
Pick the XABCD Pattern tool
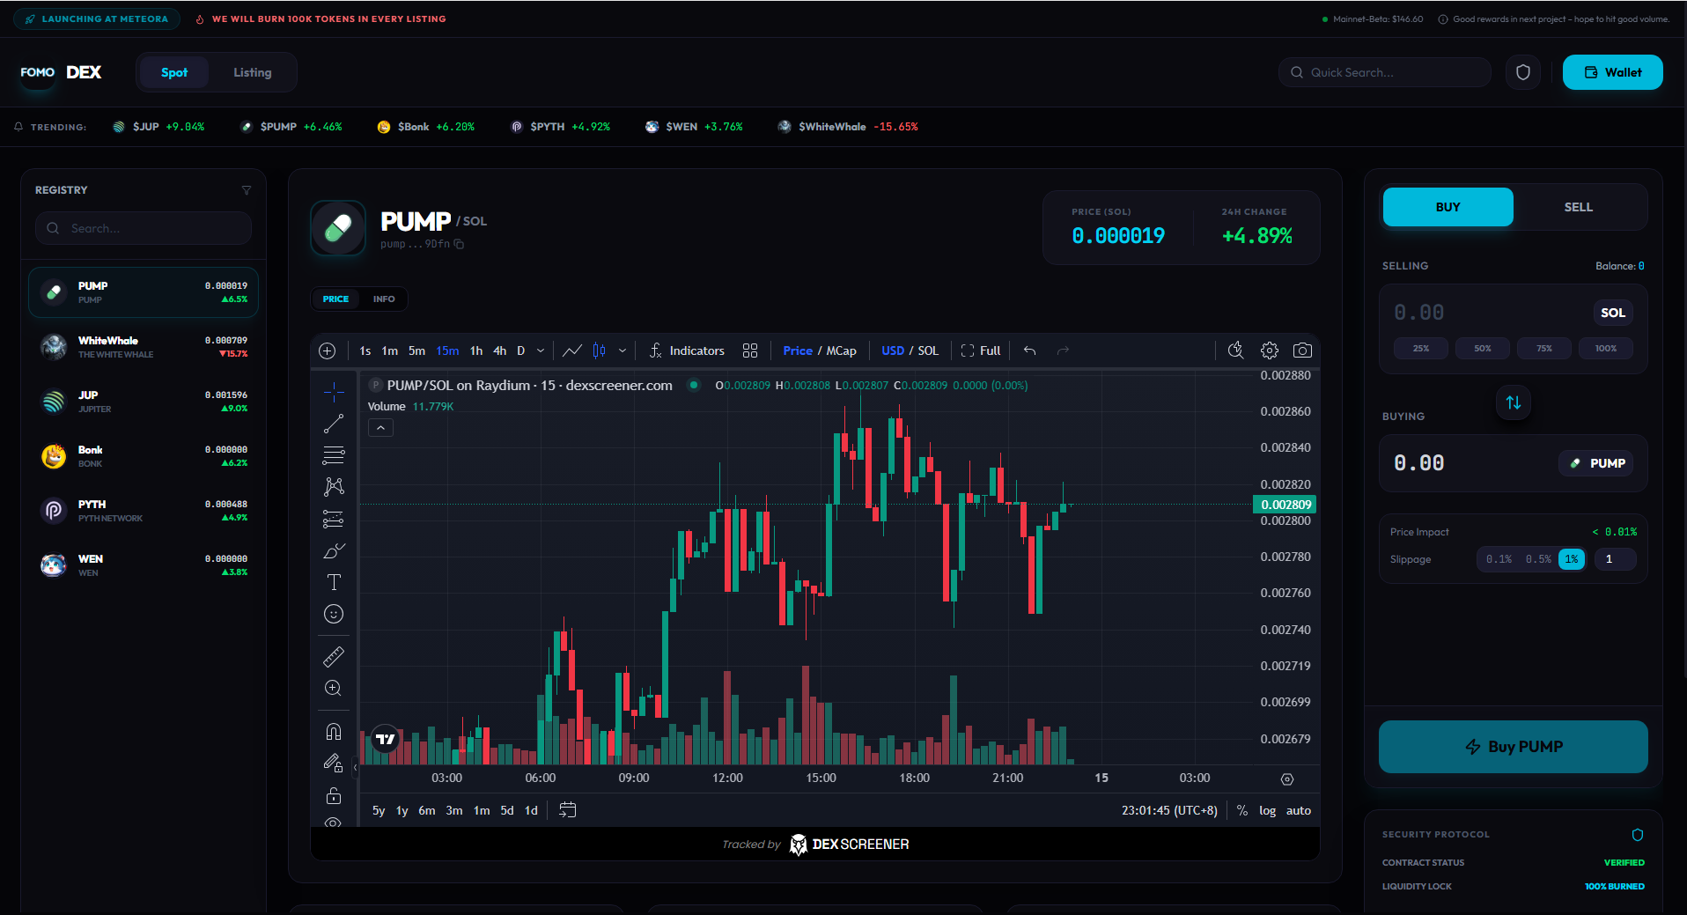click(x=334, y=486)
